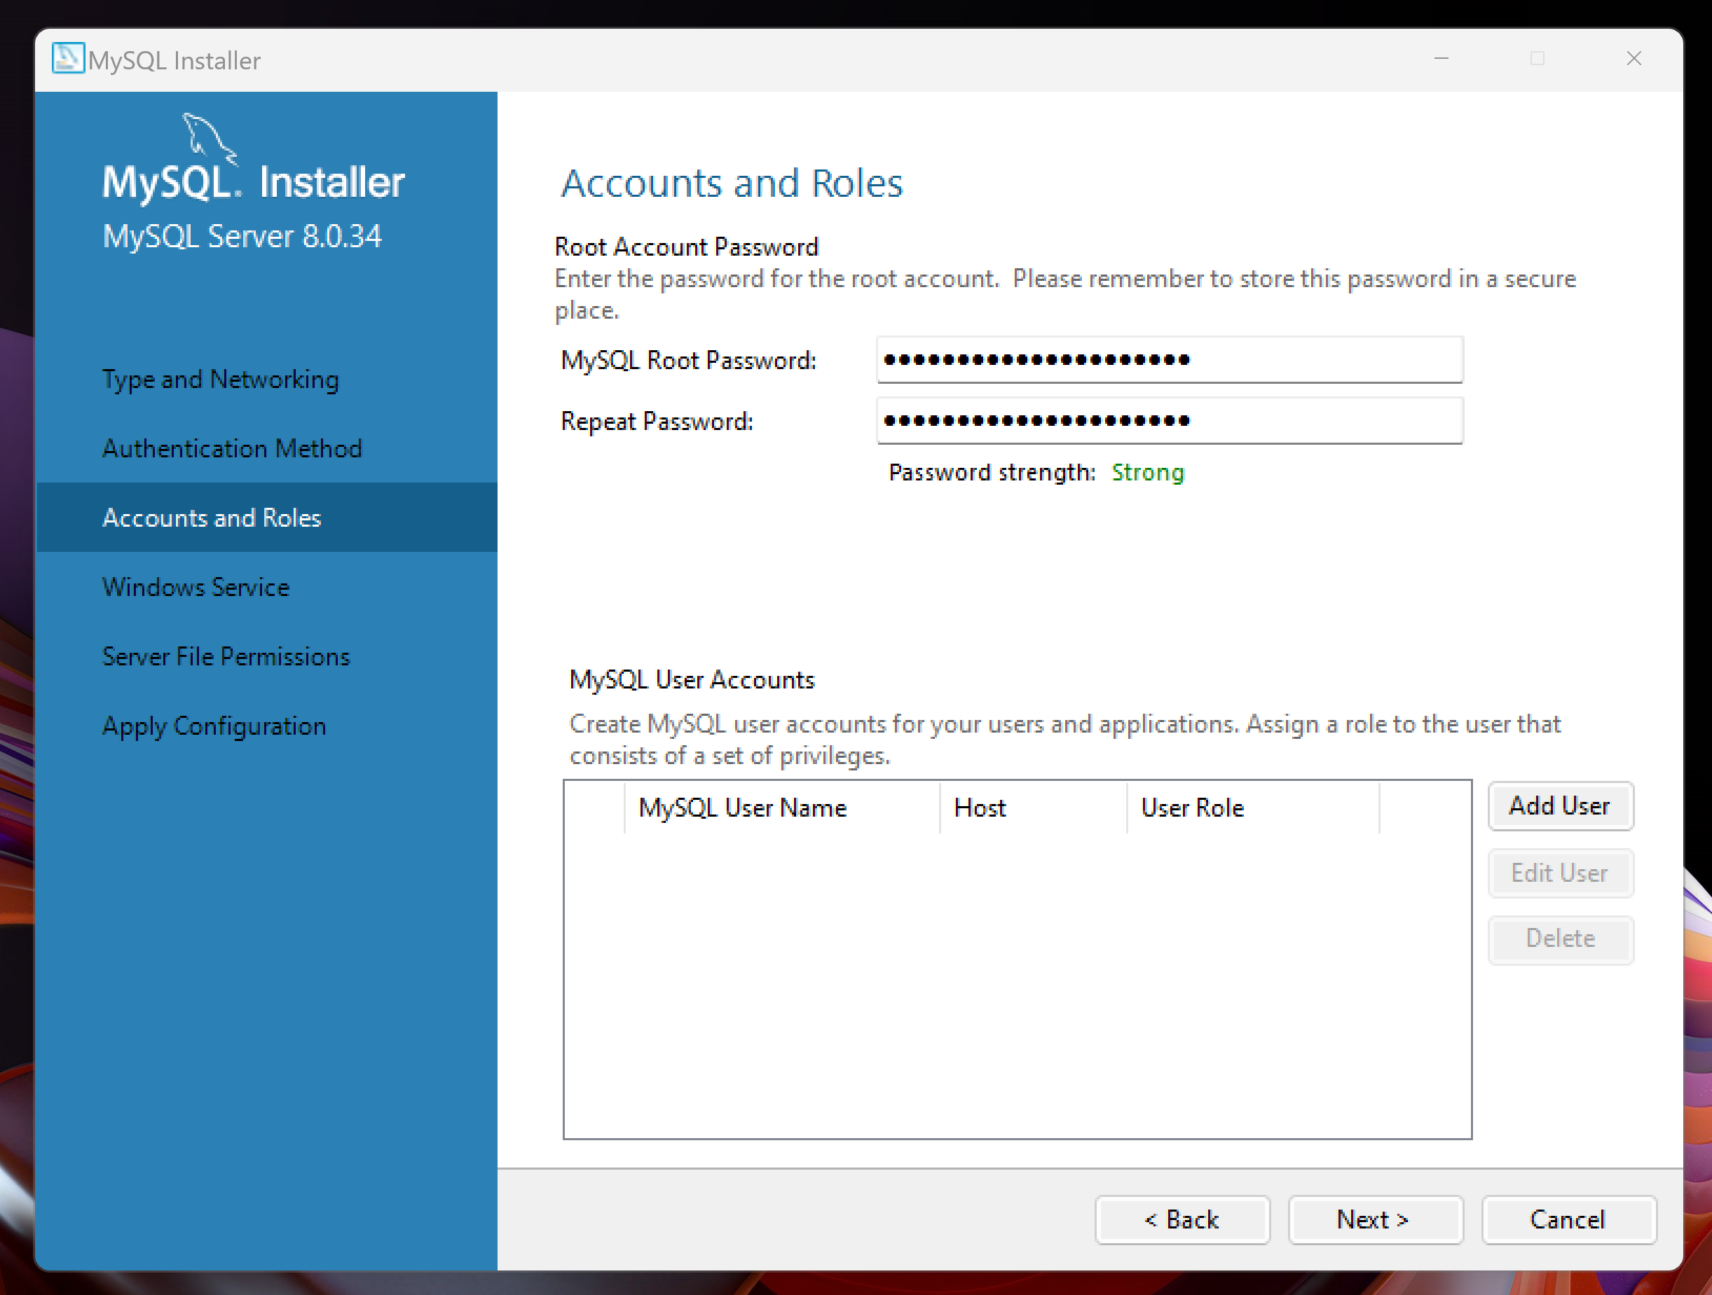This screenshot has height=1295, width=1712.
Task: Click the Edit User button
Action: point(1559,873)
